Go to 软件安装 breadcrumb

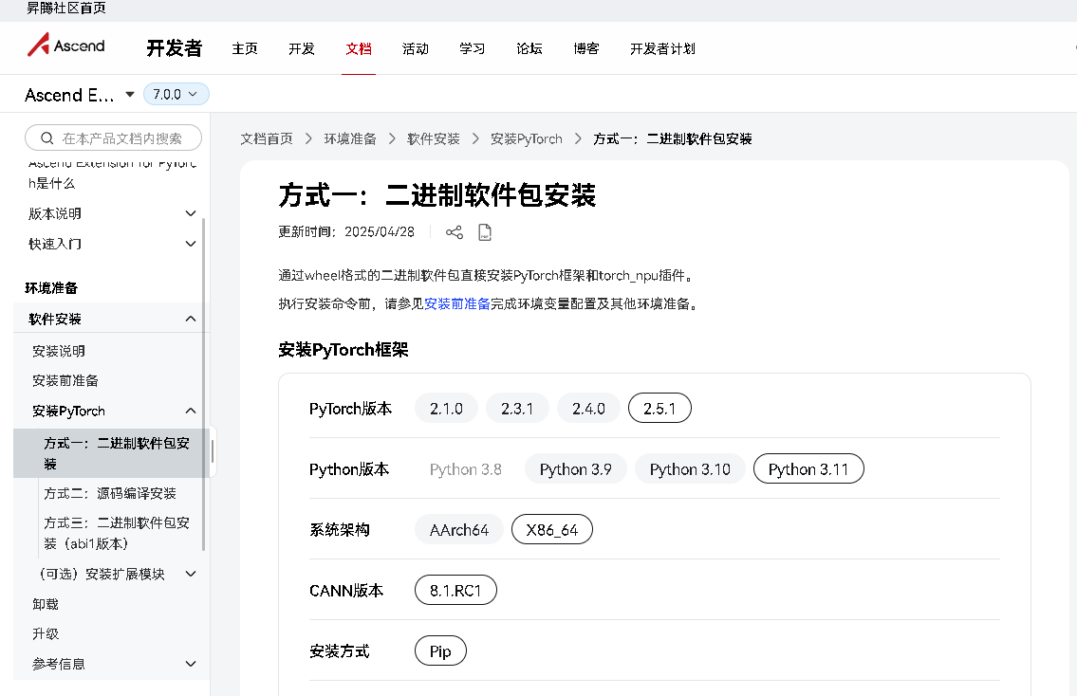pos(434,138)
